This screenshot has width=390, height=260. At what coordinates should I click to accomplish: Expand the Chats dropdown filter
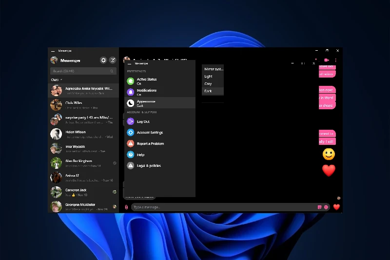[56, 80]
